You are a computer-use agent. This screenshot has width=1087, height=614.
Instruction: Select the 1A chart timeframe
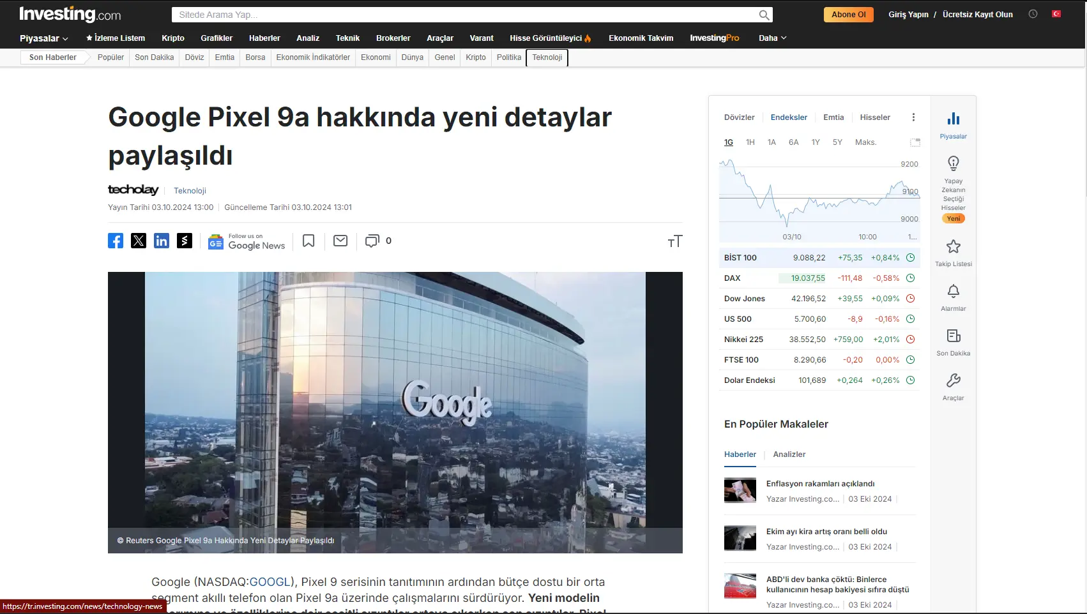pos(772,142)
